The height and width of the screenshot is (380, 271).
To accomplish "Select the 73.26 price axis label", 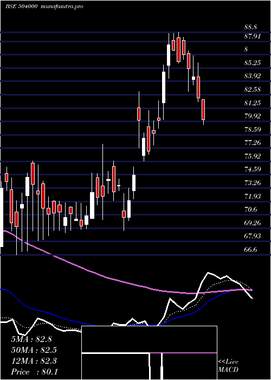I will click(x=253, y=183).
